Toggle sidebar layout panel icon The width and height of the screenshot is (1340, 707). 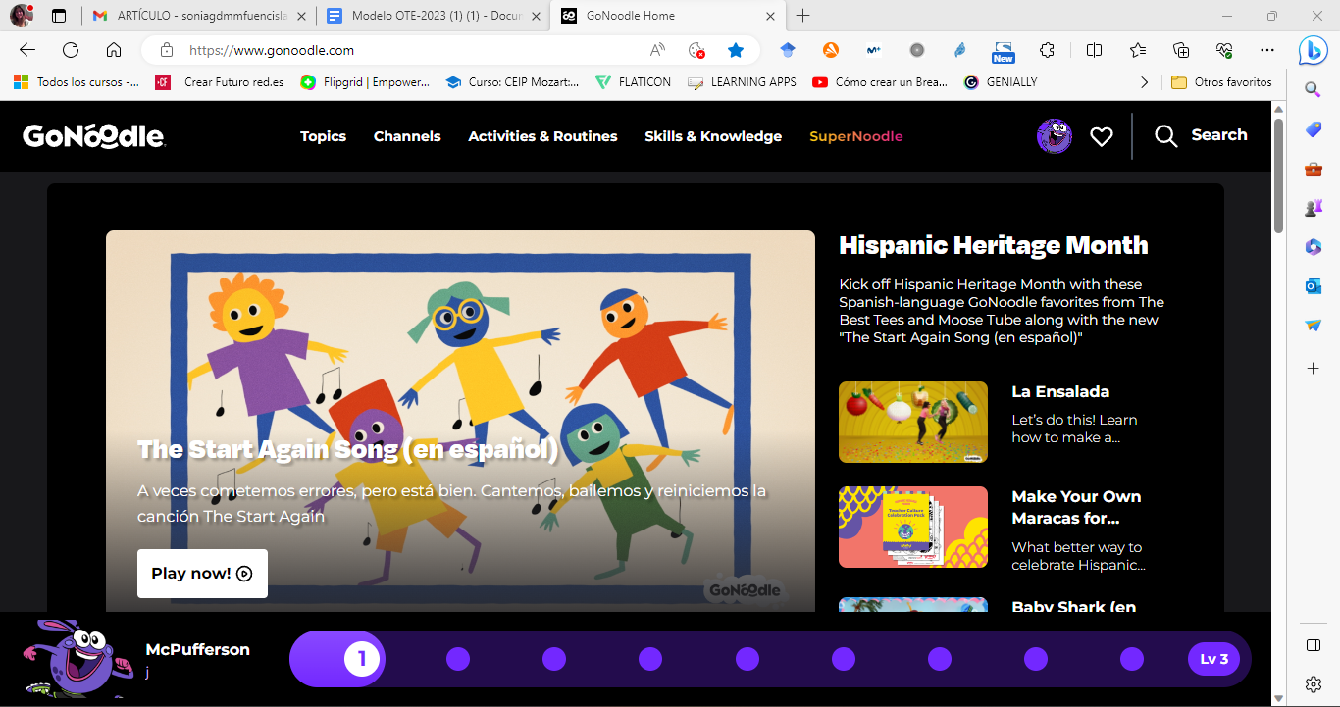[x=1314, y=644]
